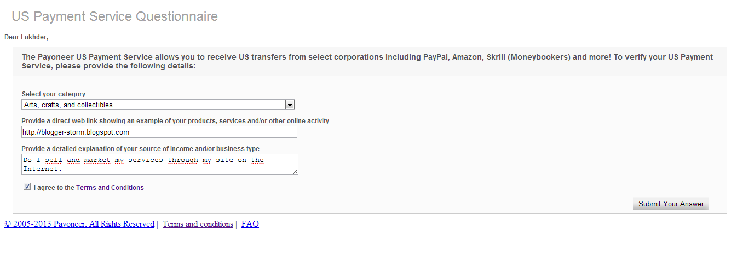Untick the 'I agree to the' checkbox

[27, 187]
